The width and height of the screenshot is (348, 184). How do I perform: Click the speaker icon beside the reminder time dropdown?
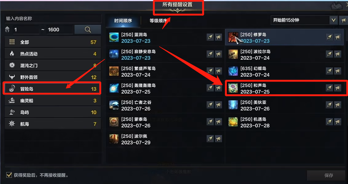(x=344, y=20)
